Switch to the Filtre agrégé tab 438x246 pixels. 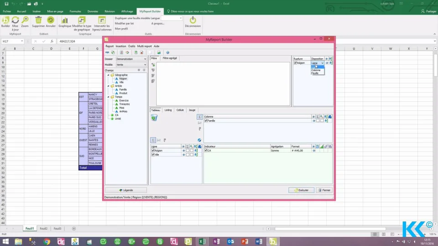coord(170,58)
